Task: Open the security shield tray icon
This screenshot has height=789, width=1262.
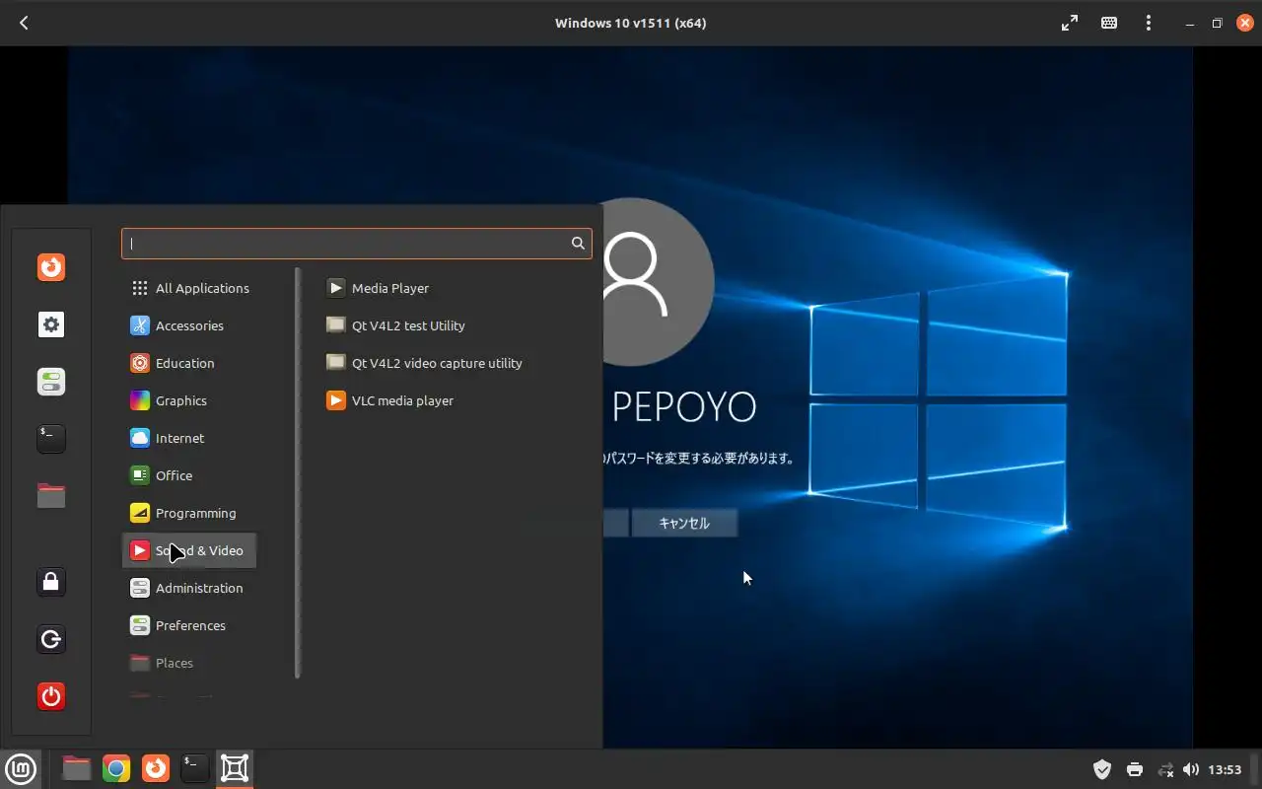Action: pyautogui.click(x=1102, y=769)
